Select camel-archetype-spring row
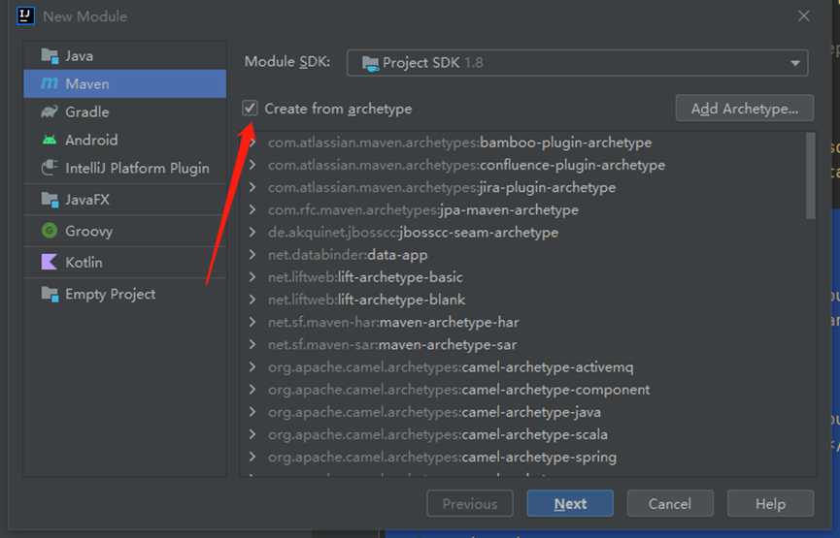Screen dimensions: 840x538 click(522, 457)
